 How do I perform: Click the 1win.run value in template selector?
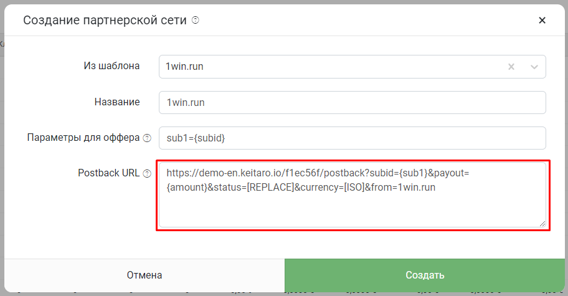[184, 66]
